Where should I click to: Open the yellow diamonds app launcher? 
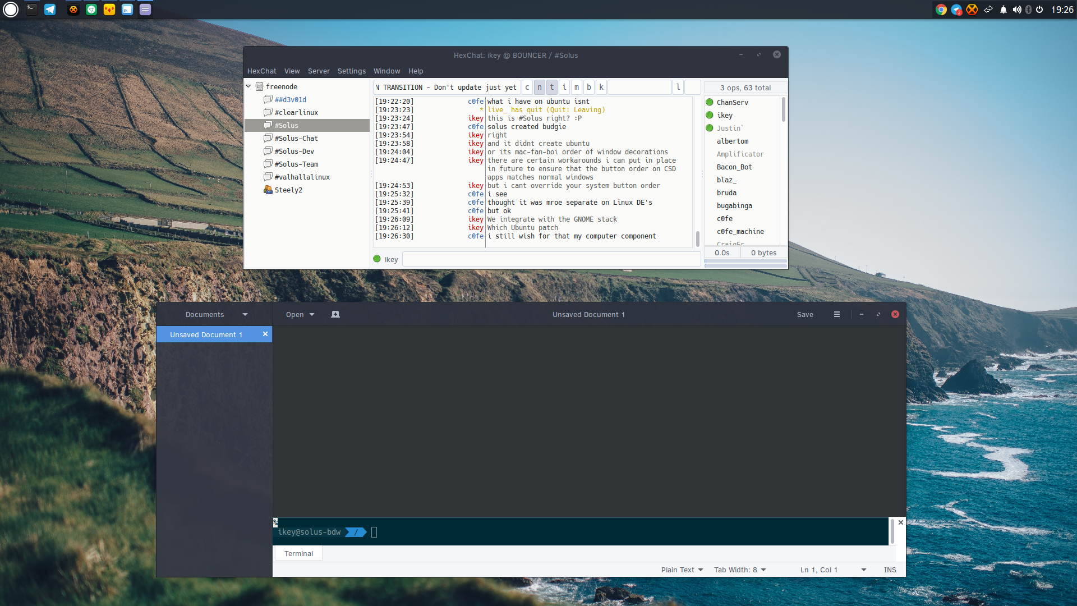click(109, 10)
